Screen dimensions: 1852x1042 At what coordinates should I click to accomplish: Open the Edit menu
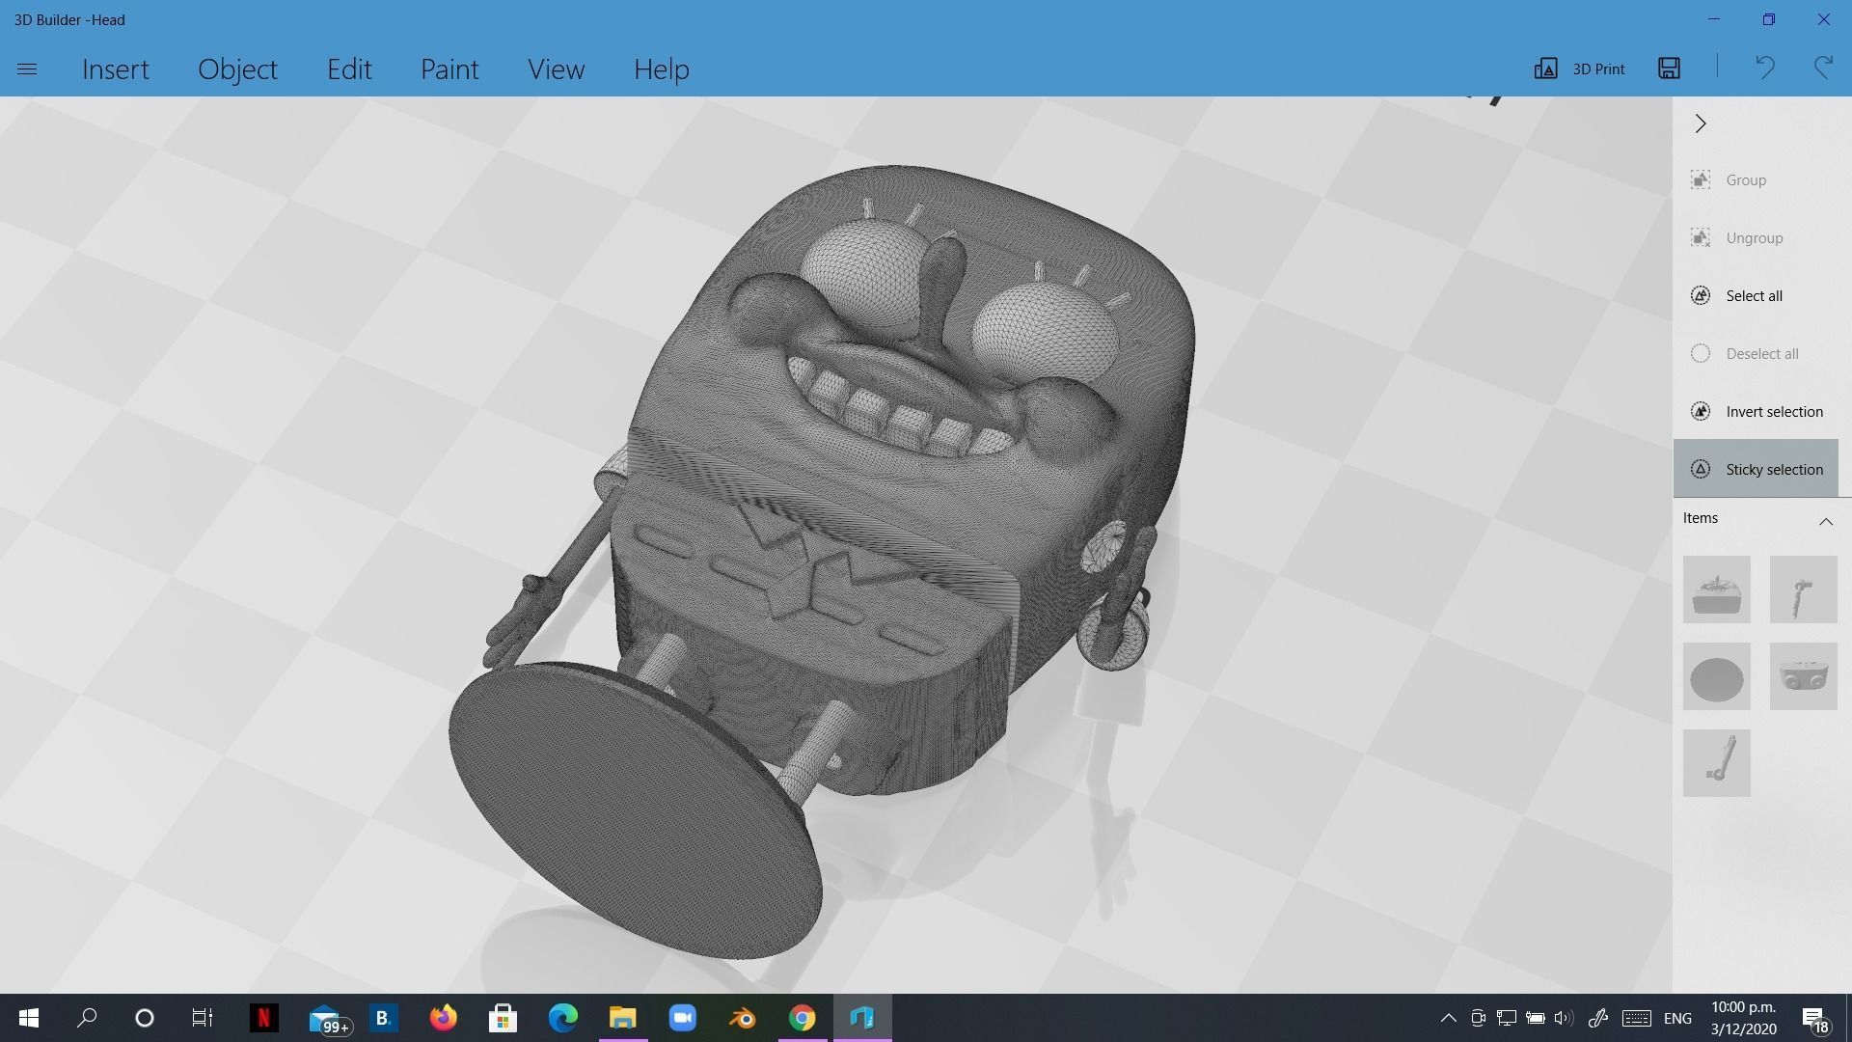pos(348,69)
